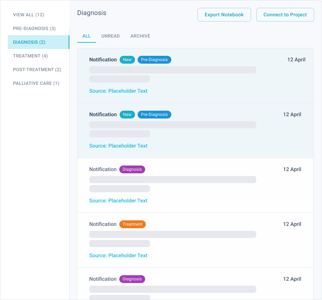
Task: Click the Connect to Project button
Action: [285, 15]
